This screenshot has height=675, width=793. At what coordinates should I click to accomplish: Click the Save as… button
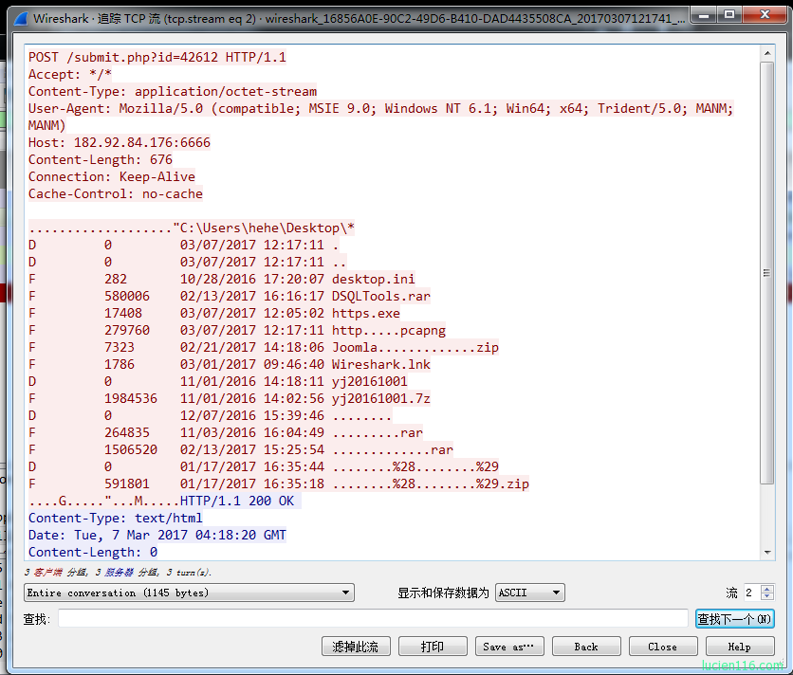click(x=509, y=647)
